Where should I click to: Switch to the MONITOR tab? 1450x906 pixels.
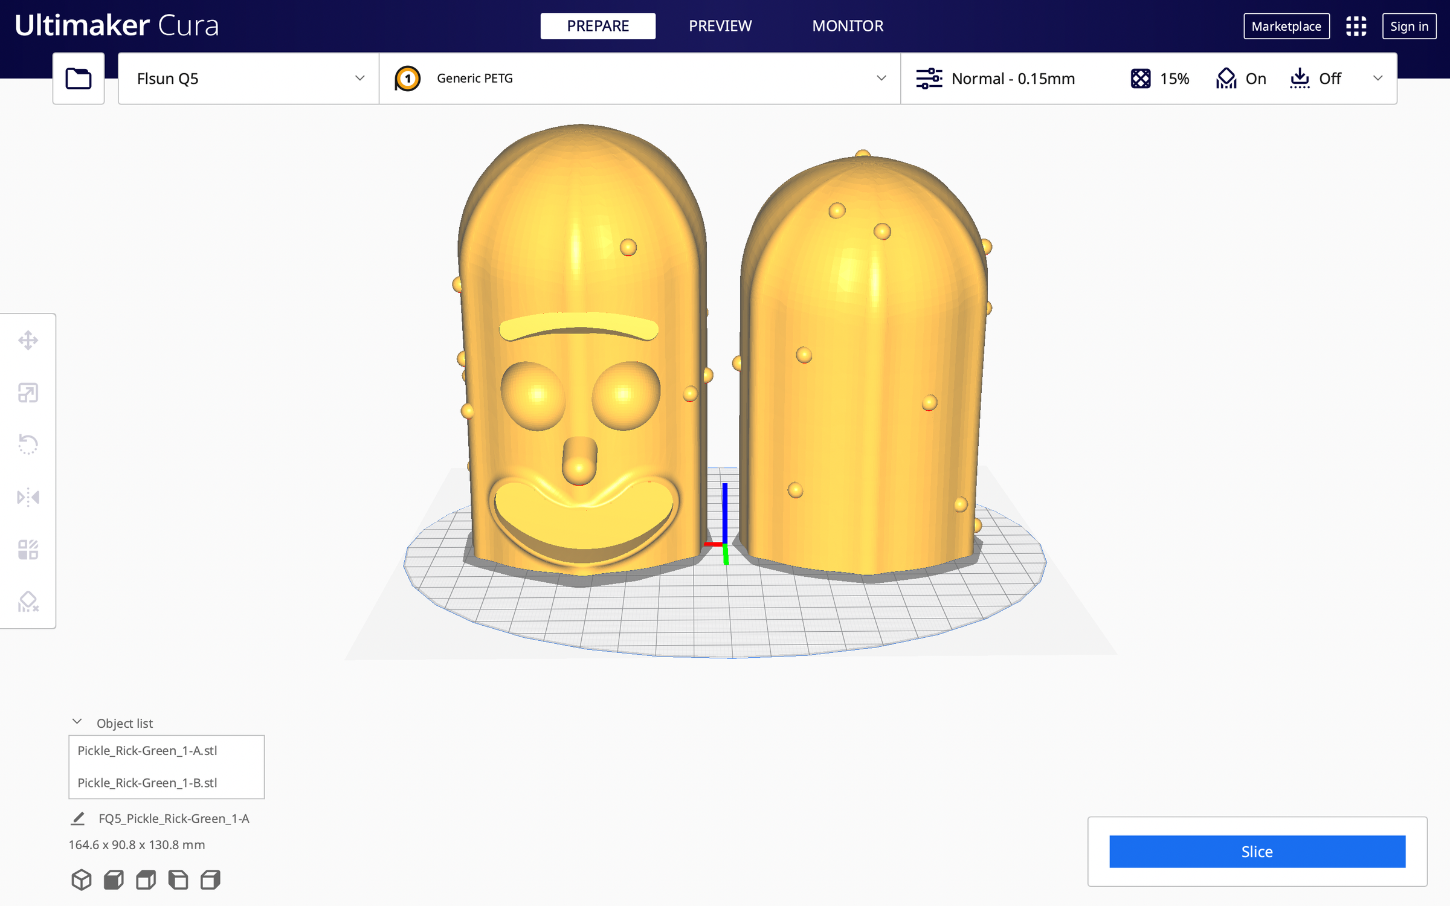tap(848, 26)
